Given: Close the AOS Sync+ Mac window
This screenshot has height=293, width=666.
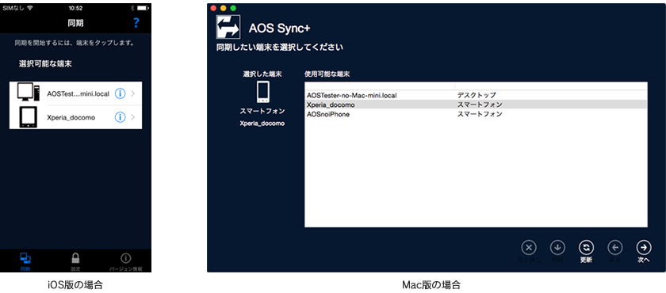Looking at the screenshot, I should click(x=213, y=8).
